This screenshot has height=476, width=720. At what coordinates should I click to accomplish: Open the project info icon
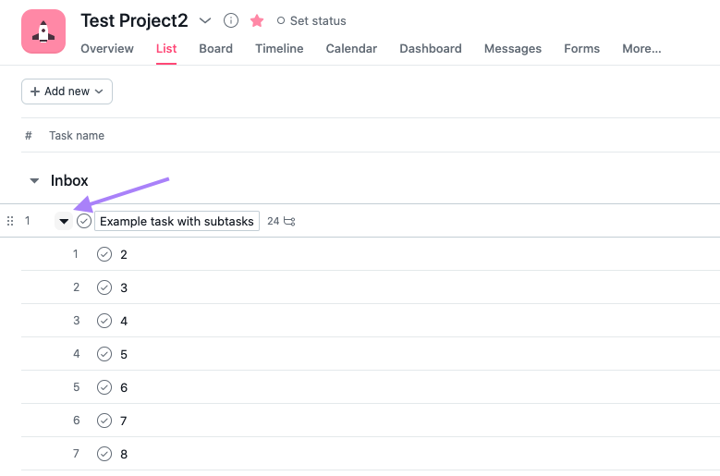pyautogui.click(x=230, y=20)
